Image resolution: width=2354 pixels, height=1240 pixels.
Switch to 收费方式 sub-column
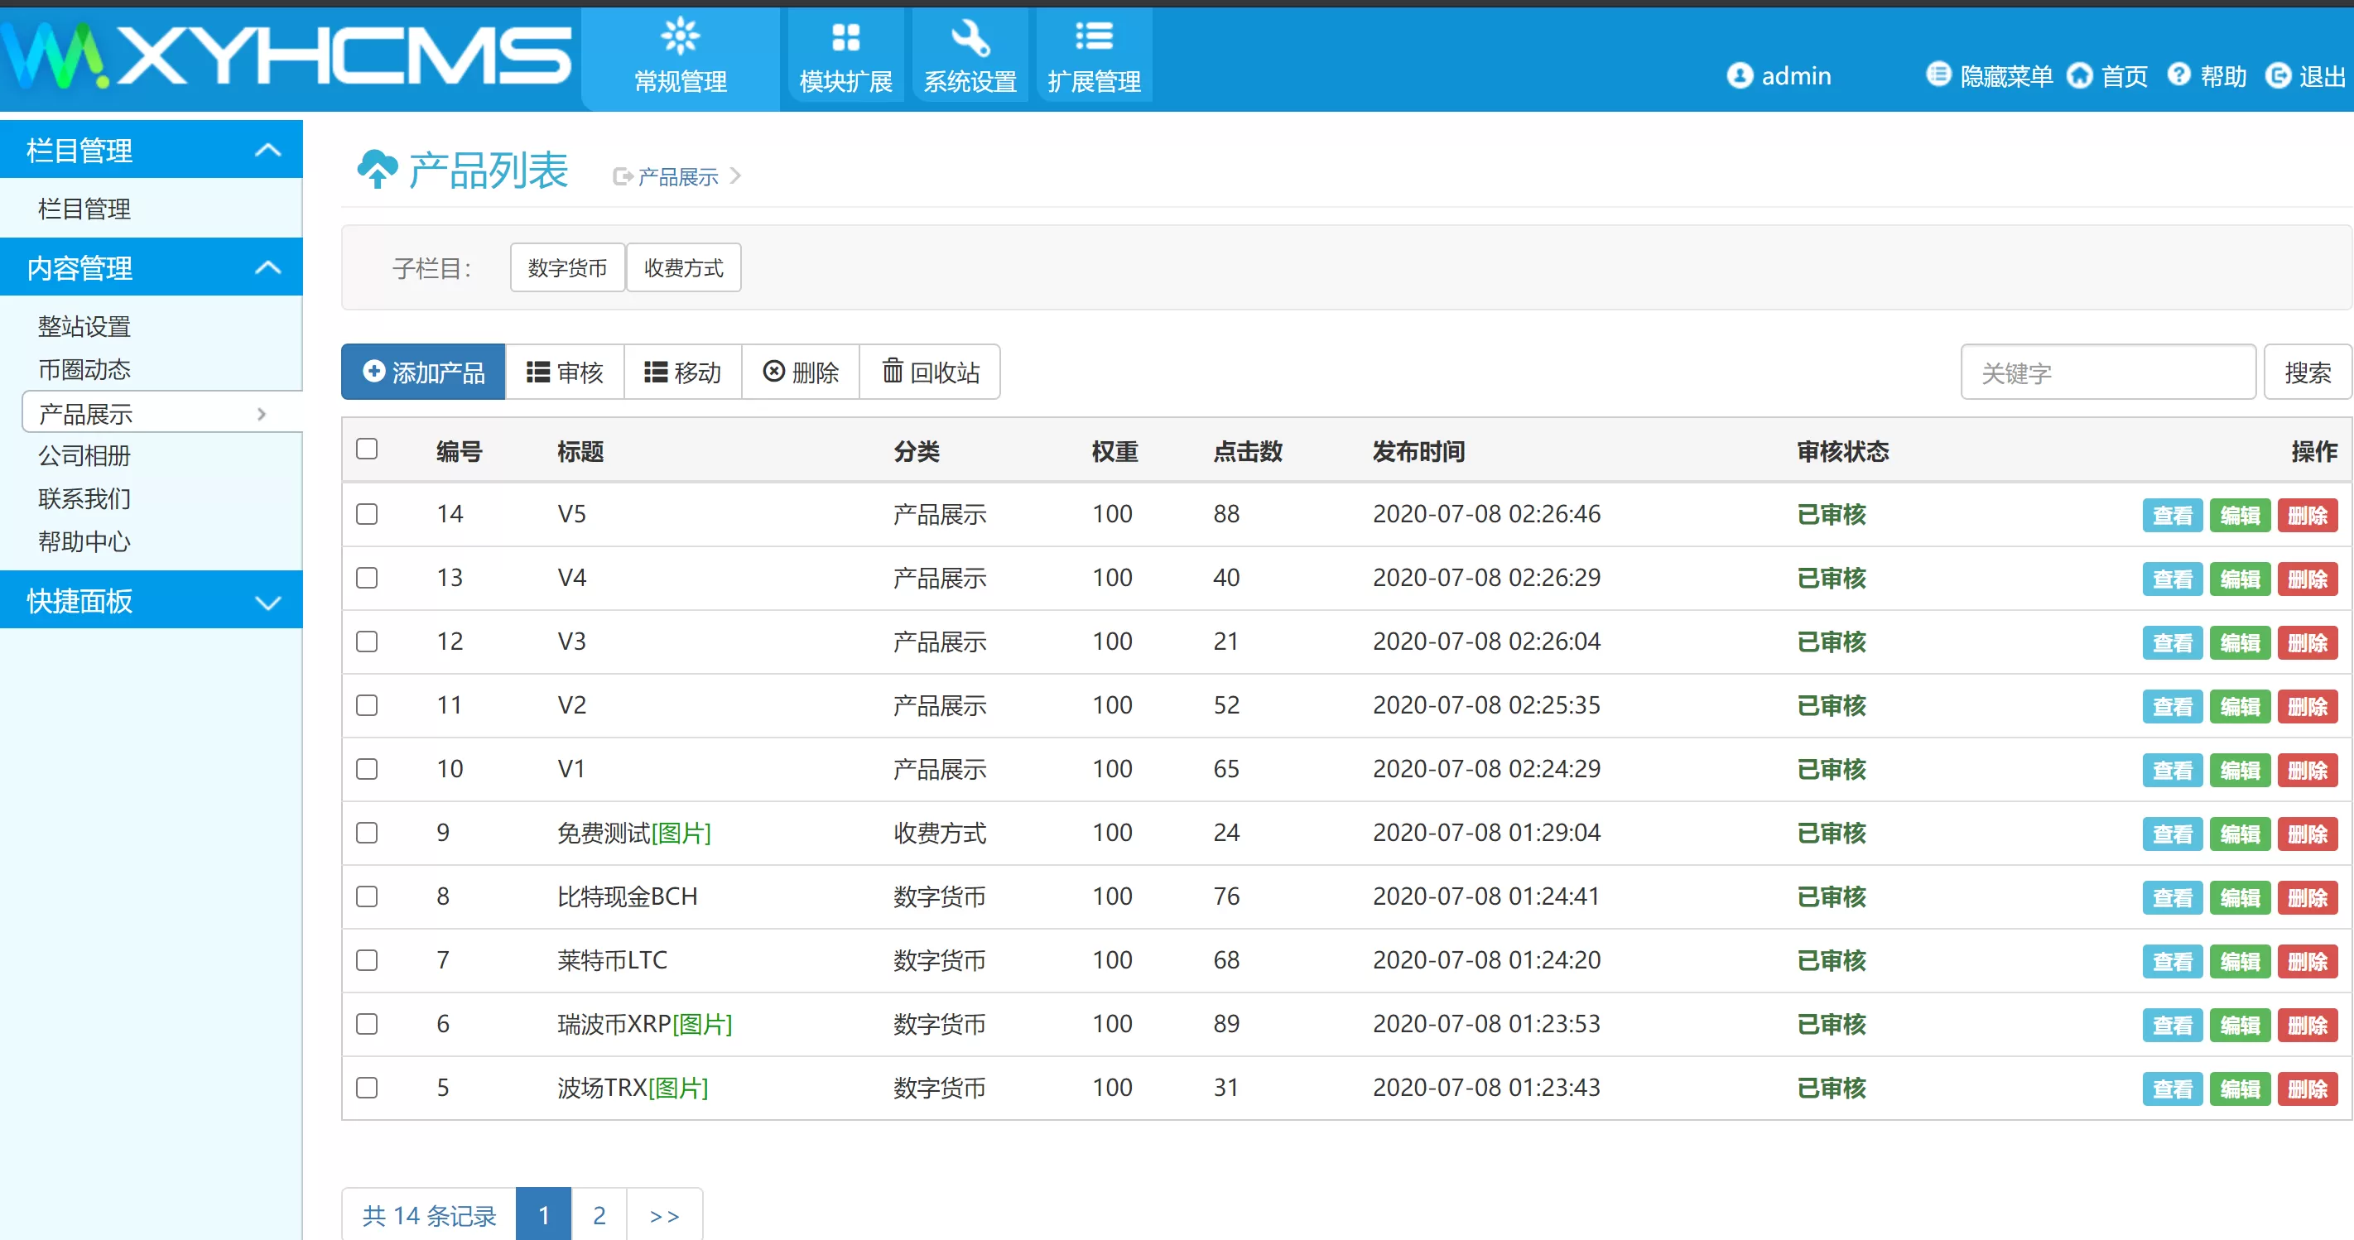pyautogui.click(x=682, y=267)
